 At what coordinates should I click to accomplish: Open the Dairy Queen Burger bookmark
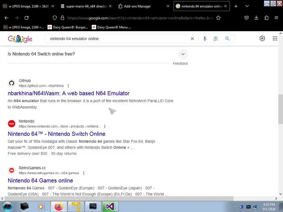tap(68, 27)
